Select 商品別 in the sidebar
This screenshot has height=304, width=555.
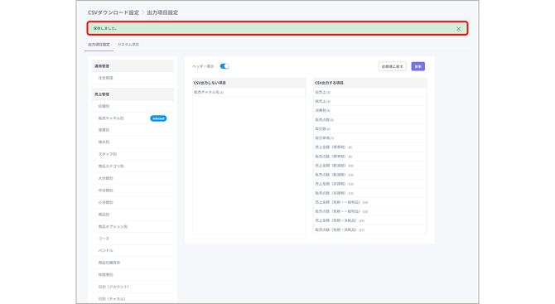(x=133, y=215)
